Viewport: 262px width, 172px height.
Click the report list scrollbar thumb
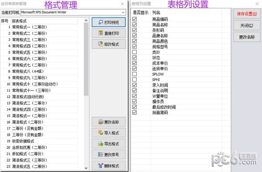point(86,59)
